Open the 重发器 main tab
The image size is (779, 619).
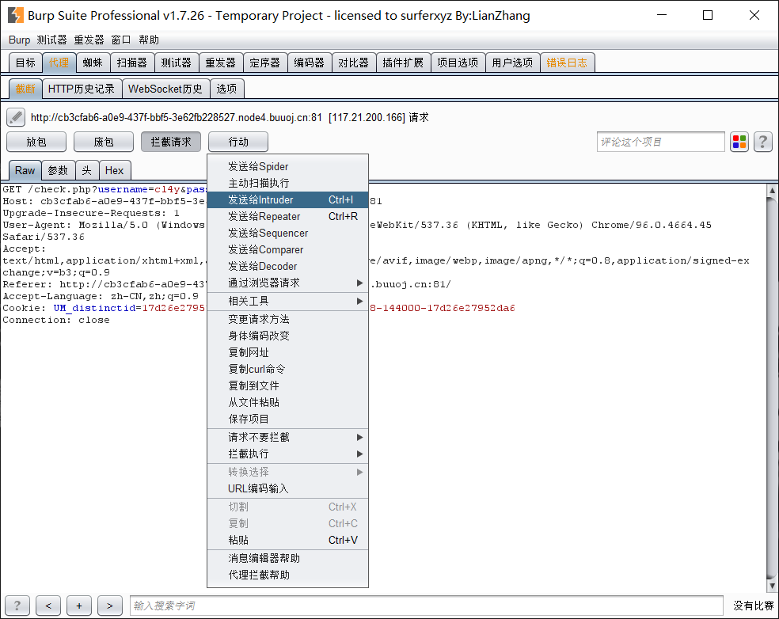(221, 63)
